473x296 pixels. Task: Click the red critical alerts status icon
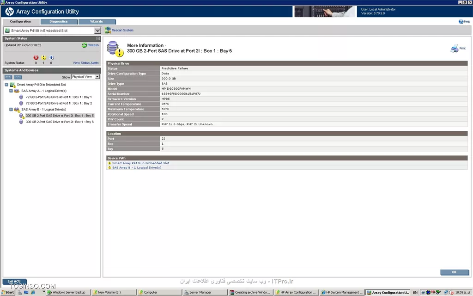tap(36, 58)
